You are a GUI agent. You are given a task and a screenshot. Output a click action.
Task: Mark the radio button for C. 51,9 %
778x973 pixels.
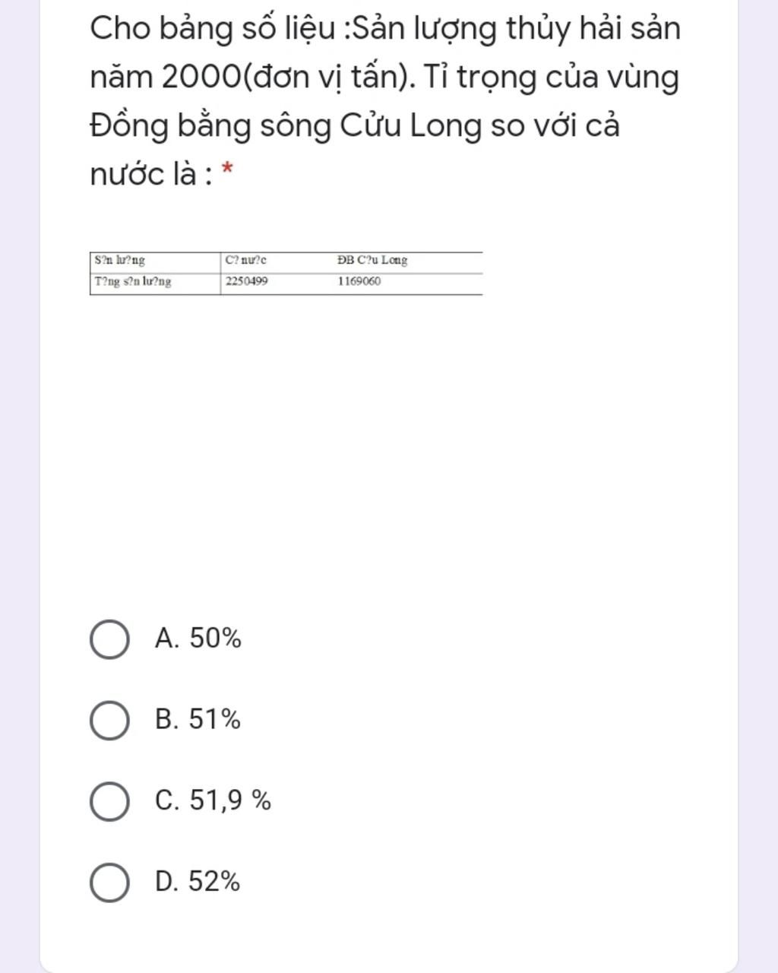click(x=109, y=801)
